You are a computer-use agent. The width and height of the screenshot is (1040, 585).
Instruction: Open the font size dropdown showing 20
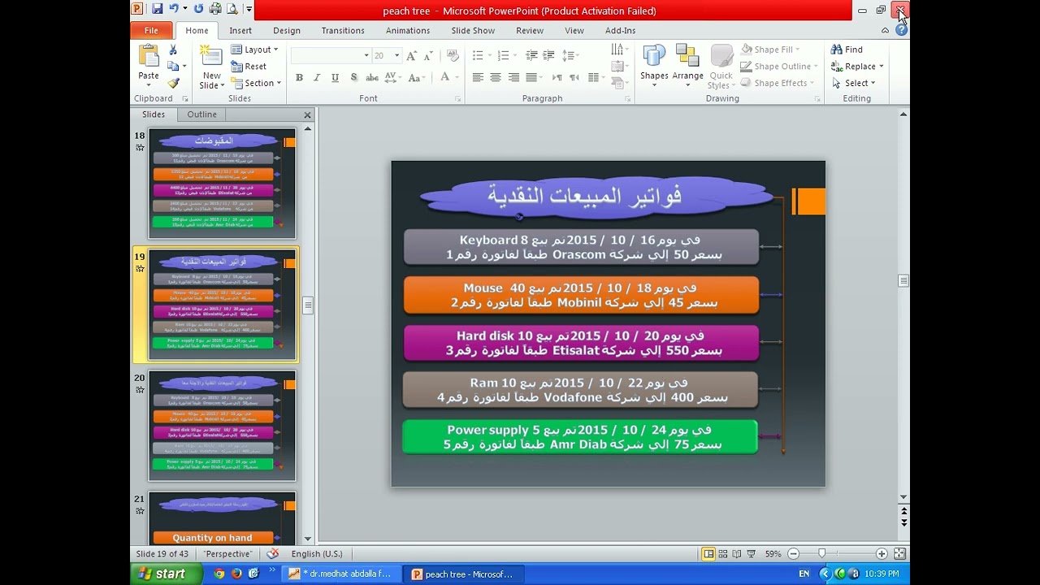click(x=396, y=55)
